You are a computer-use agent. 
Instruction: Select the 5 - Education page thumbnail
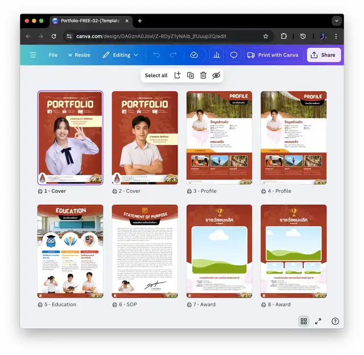point(70,251)
